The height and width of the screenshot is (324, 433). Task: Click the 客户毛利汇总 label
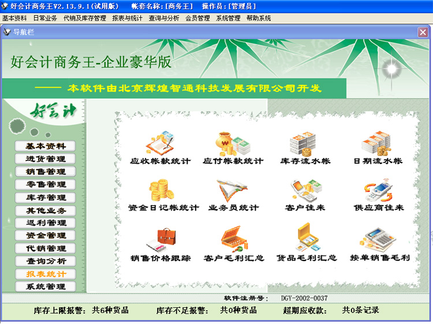point(234,258)
